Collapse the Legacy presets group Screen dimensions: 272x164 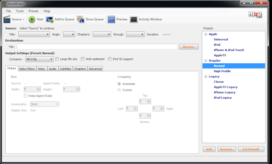(x=206, y=77)
